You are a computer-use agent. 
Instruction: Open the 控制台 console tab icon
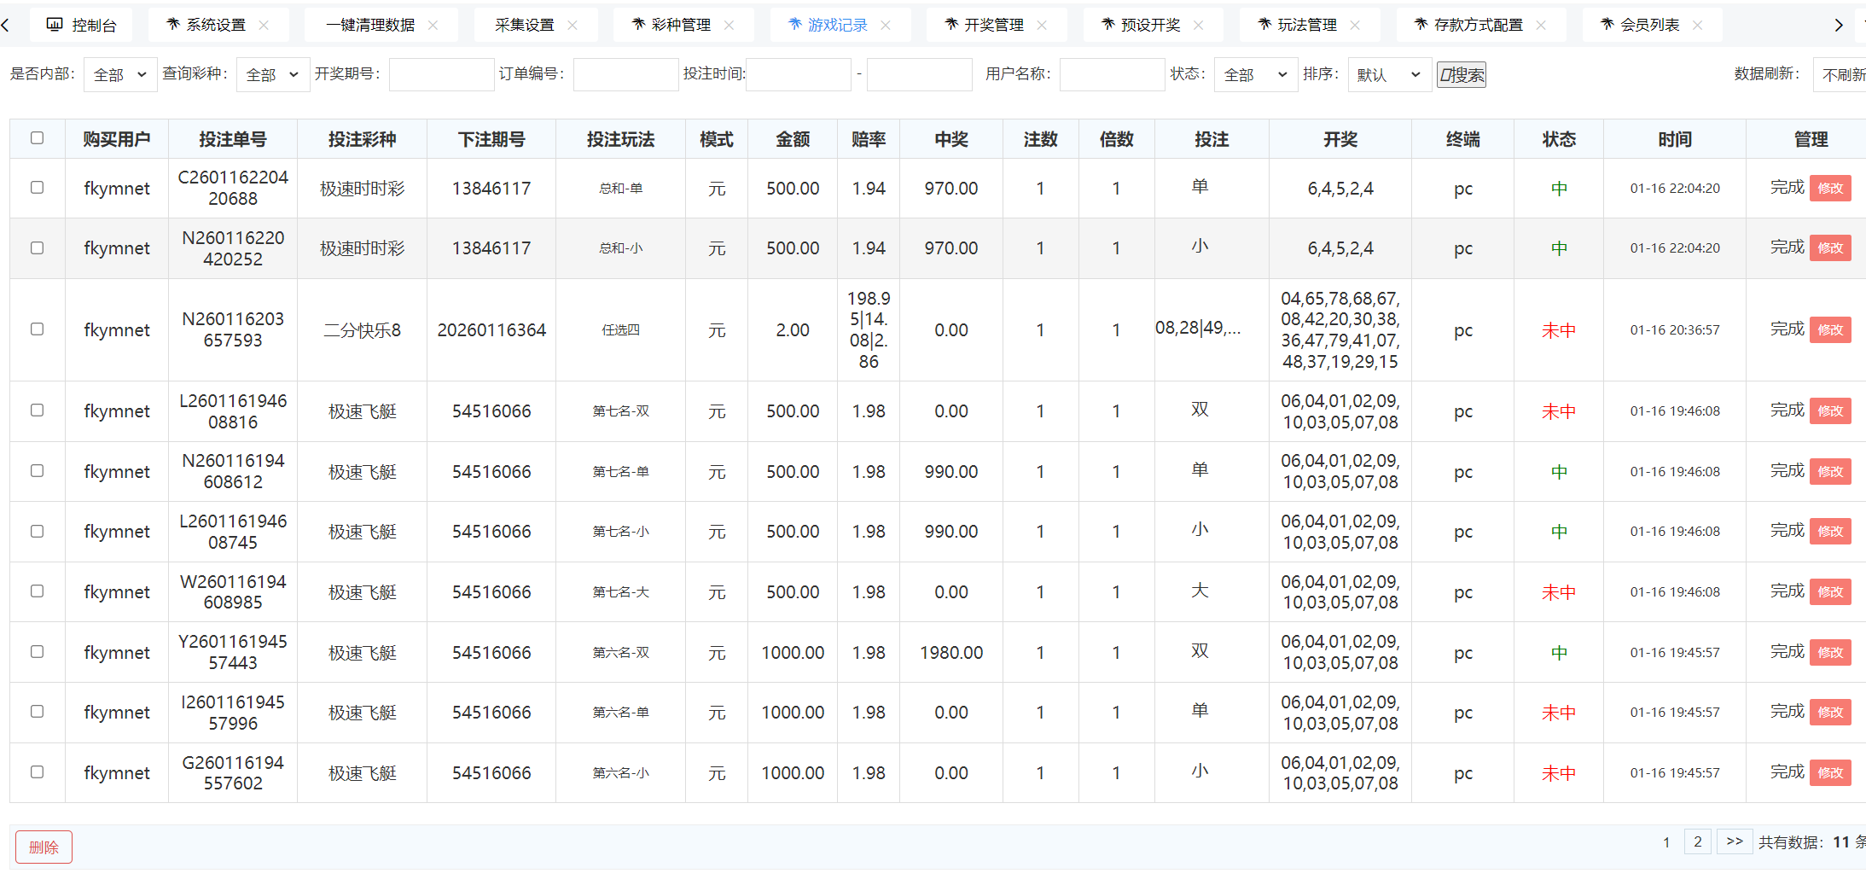pyautogui.click(x=55, y=24)
